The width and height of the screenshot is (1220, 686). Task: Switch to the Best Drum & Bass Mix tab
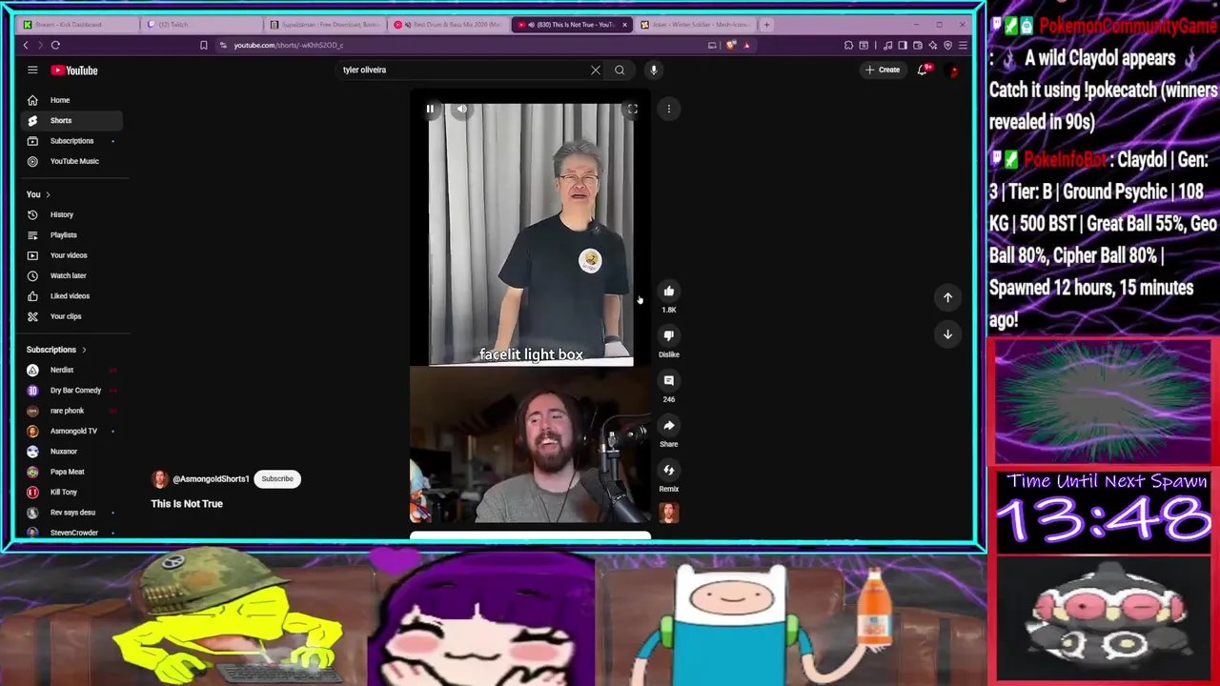pos(448,24)
